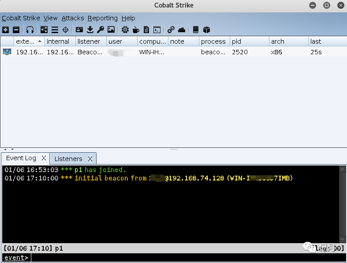
Task: Collapse bottom pane with down arrow splitter
Action: 12,149
